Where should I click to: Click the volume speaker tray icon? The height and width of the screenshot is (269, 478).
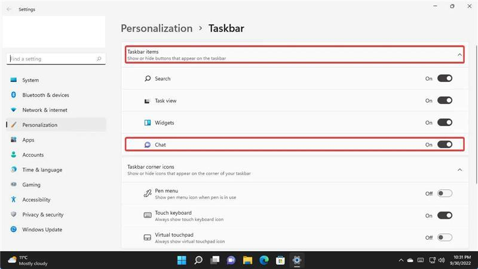pyautogui.click(x=442, y=260)
